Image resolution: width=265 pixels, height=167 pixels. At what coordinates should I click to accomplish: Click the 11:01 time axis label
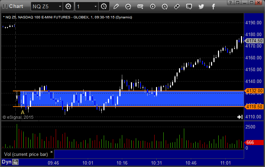coord(225,163)
